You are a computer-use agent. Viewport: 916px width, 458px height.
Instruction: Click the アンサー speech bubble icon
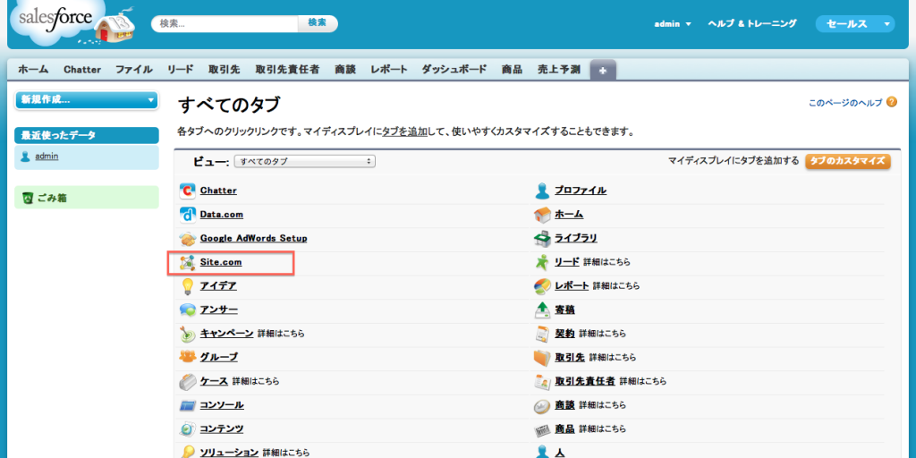pyautogui.click(x=187, y=310)
